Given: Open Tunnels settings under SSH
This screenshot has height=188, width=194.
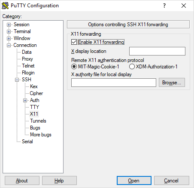Looking at the screenshot, I should point(38,121).
